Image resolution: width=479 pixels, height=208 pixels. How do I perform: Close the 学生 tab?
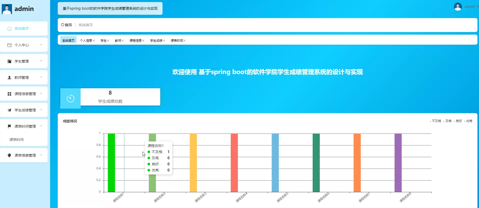(108, 41)
